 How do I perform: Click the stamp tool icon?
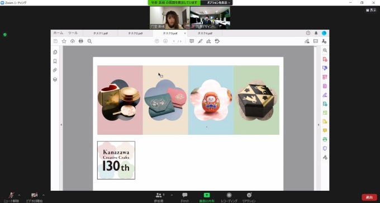coord(217,41)
